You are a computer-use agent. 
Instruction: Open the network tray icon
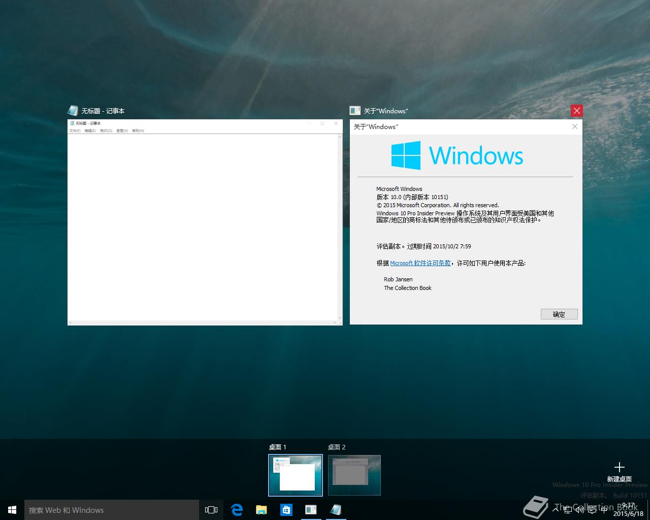(568, 509)
